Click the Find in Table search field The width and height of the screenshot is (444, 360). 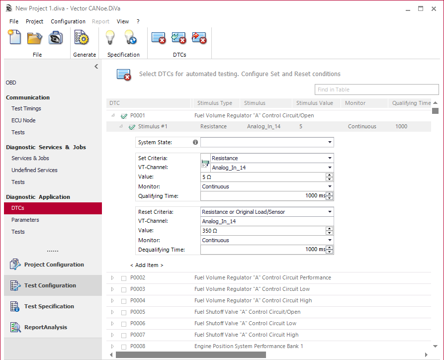(x=376, y=90)
